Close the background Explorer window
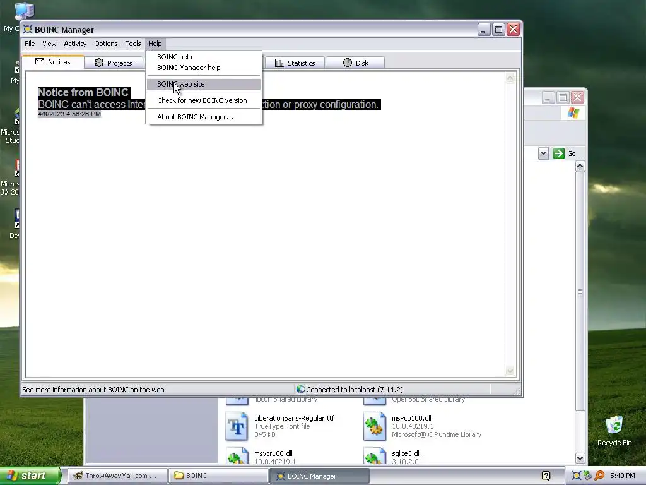 pos(578,98)
